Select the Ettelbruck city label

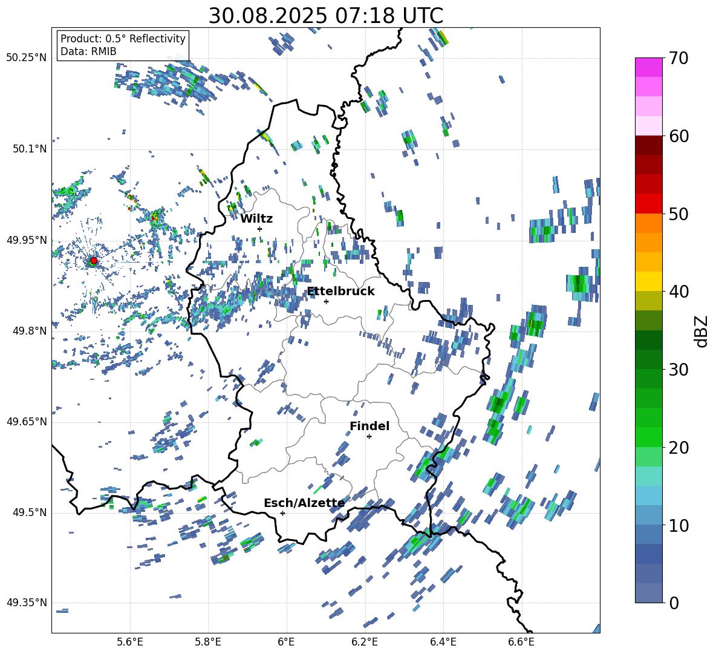[x=340, y=292]
